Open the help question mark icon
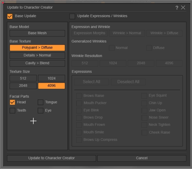This screenshot has height=169, width=192. (x=177, y=8)
